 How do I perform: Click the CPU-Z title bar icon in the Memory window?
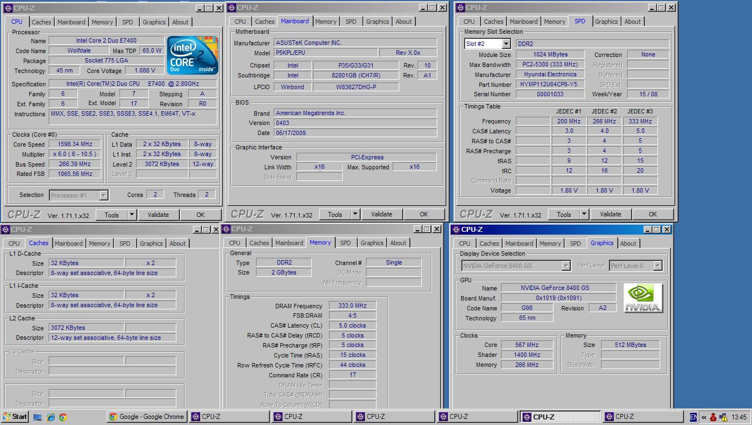click(227, 229)
